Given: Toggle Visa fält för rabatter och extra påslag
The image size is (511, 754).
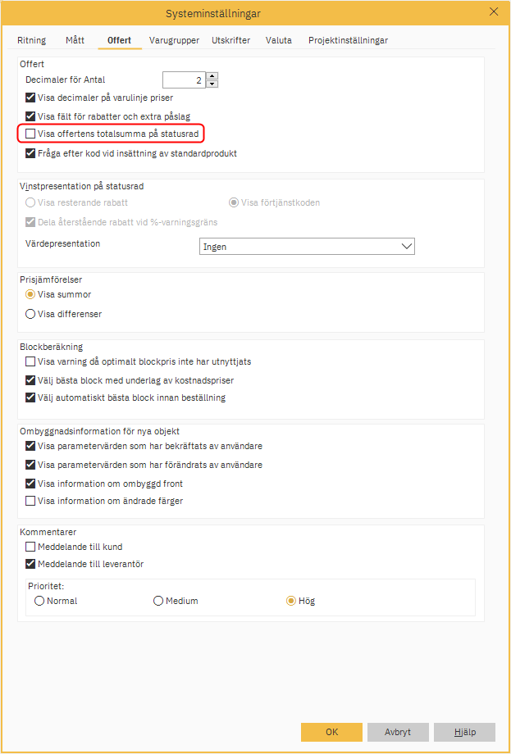Looking at the screenshot, I should pos(31,116).
